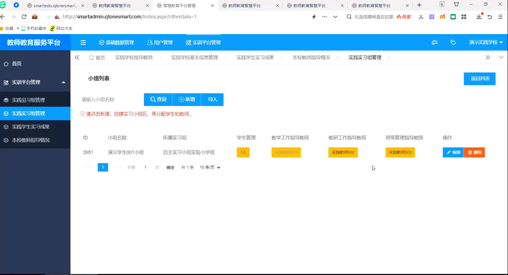Select 实践实习组管理 in the sidebar

pyautogui.click(x=35, y=113)
